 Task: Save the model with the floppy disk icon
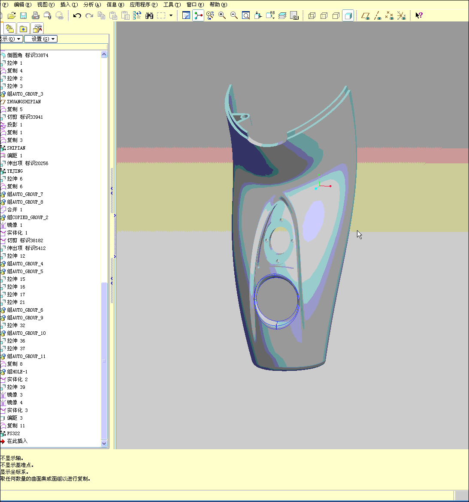coord(23,15)
